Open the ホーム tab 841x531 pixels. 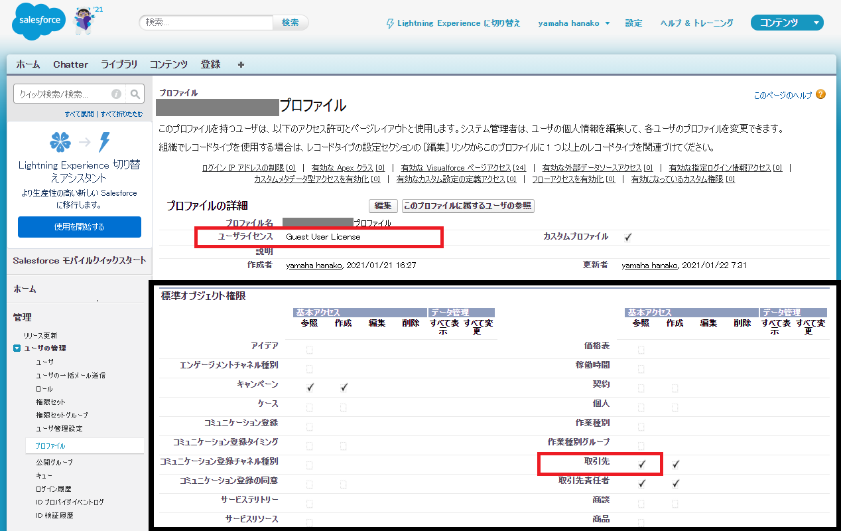pyautogui.click(x=28, y=64)
